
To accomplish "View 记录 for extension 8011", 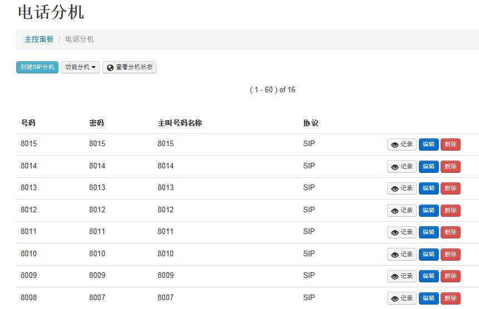I will coord(402,232).
